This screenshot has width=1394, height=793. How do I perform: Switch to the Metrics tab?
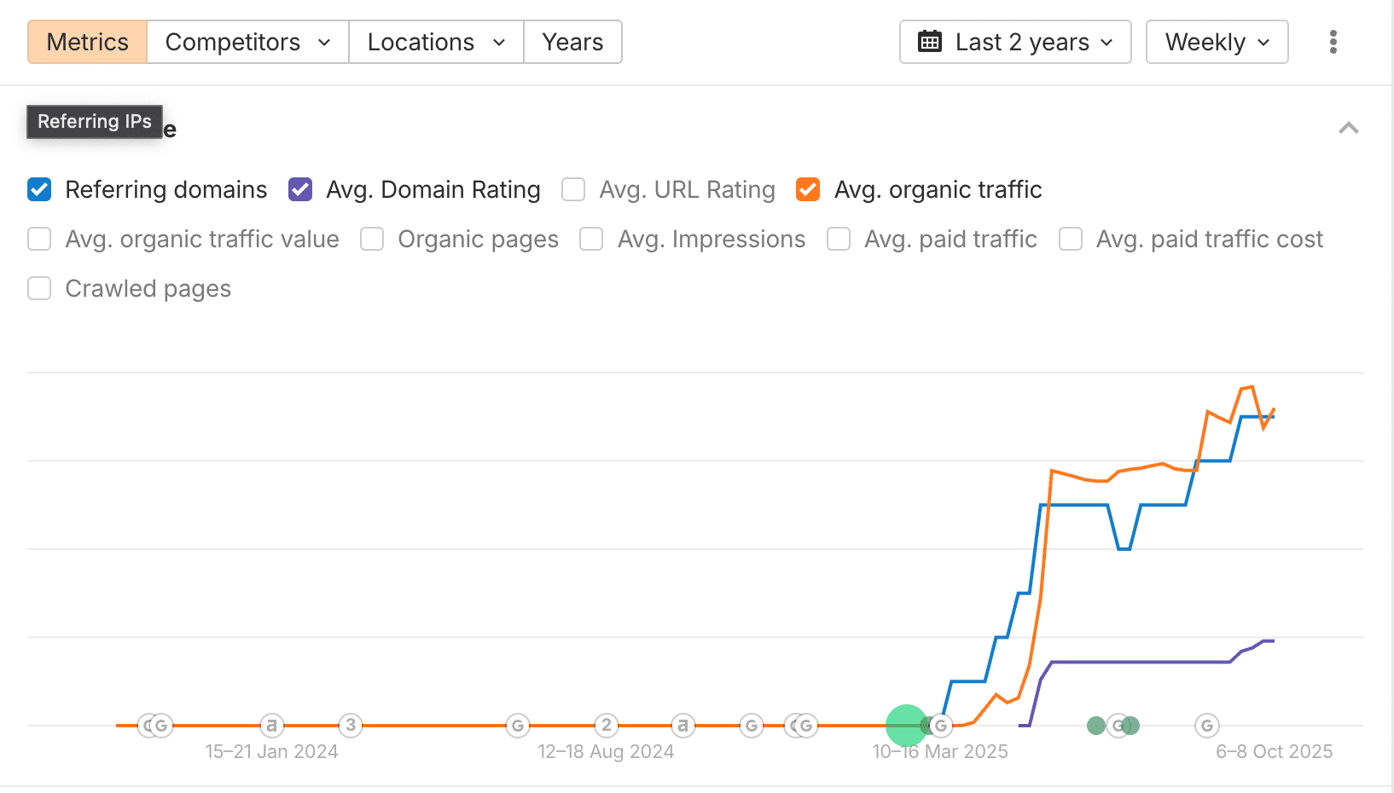point(87,42)
